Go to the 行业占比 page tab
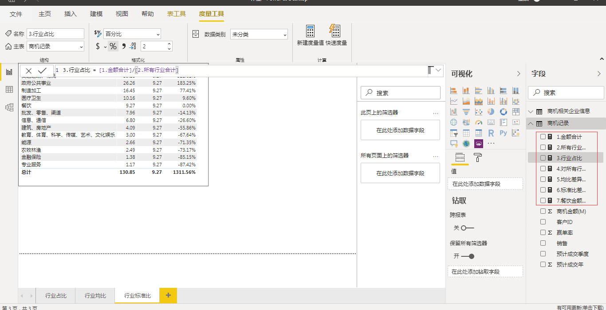The image size is (606, 310). [56, 296]
